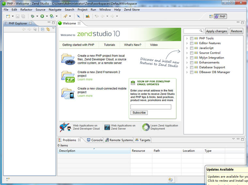Expand the Editor Features tree node
248x185 pixels.
coord(187,43)
